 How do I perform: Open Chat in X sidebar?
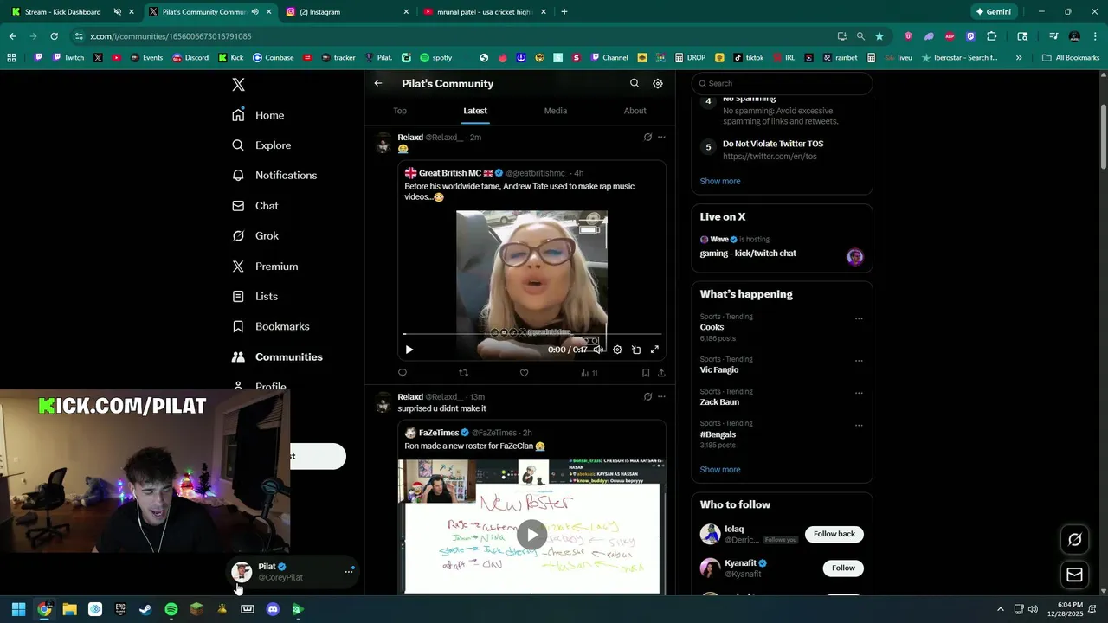[255, 206]
